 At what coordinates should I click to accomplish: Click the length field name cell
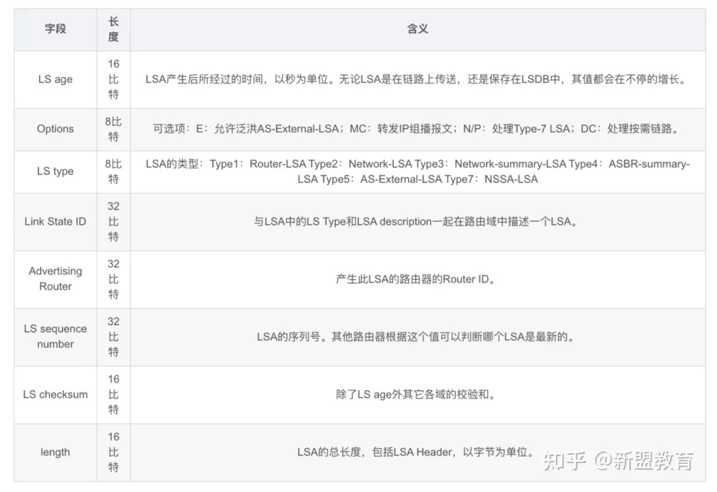(x=55, y=453)
